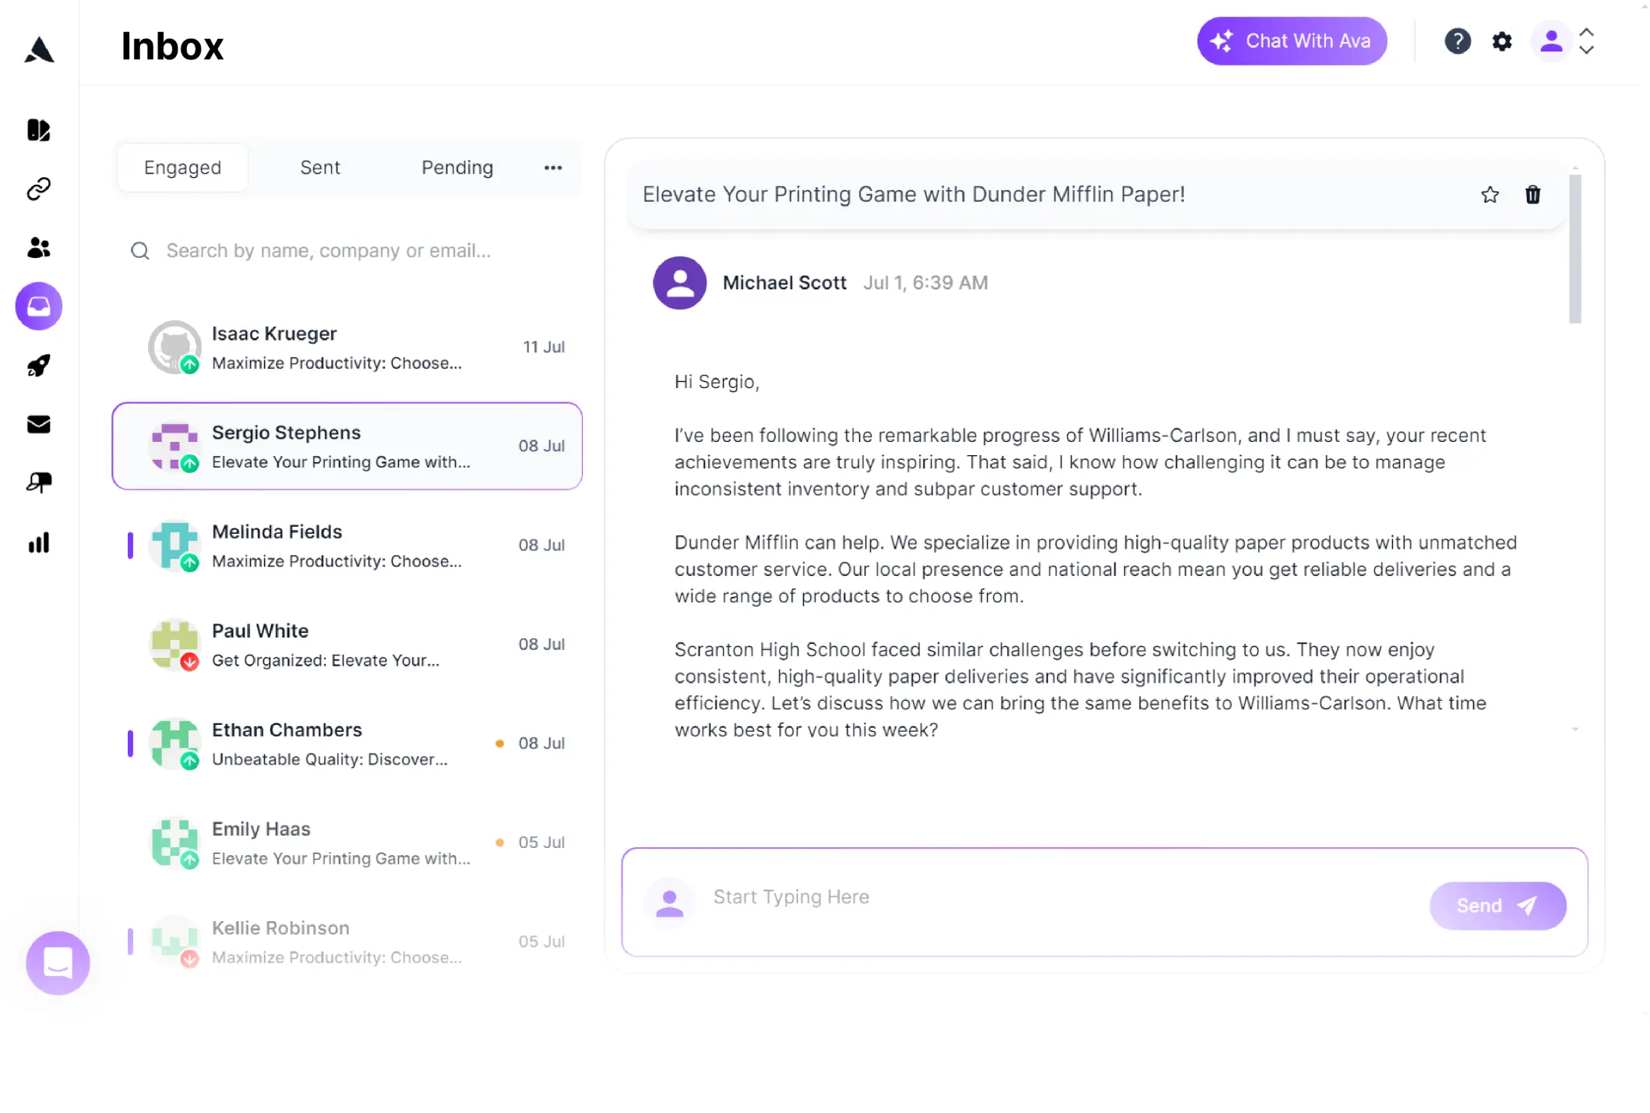
Task: Open the settings gear icon
Action: 1502,41
